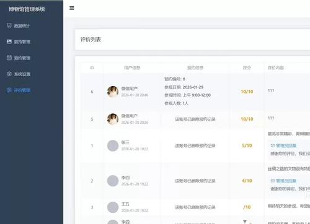
Task: Click 该账号已删除预约记录 in row ID 5
Action: 195,119
